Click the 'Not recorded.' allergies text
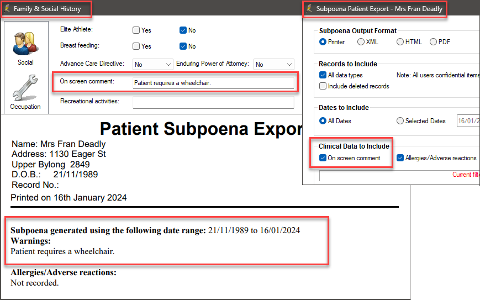Viewport: 480px width, 300px height. pos(35,283)
